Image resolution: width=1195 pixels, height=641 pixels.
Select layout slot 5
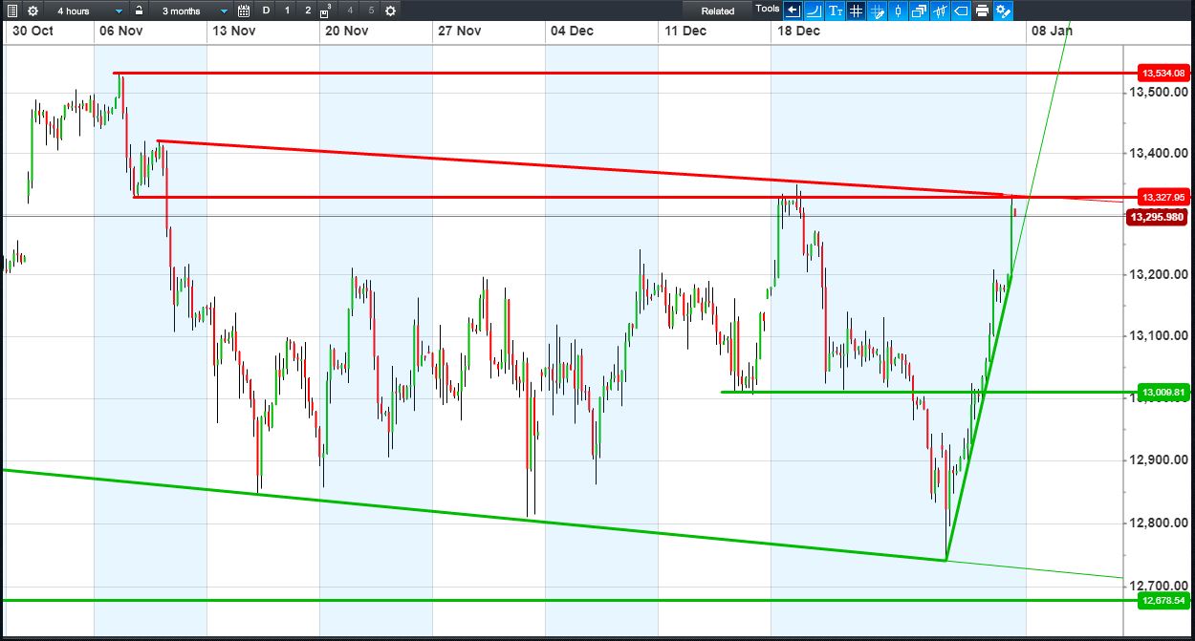pyautogui.click(x=371, y=11)
